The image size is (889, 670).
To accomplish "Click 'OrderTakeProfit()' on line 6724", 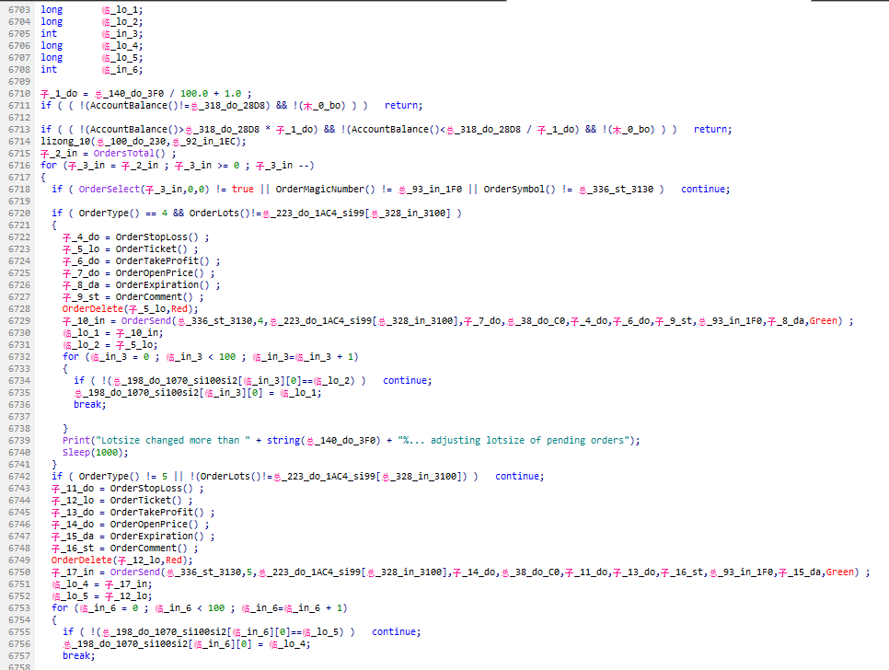I will [163, 261].
